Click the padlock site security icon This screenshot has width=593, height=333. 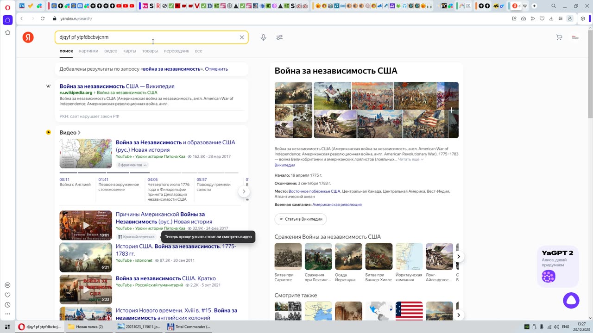point(55,18)
